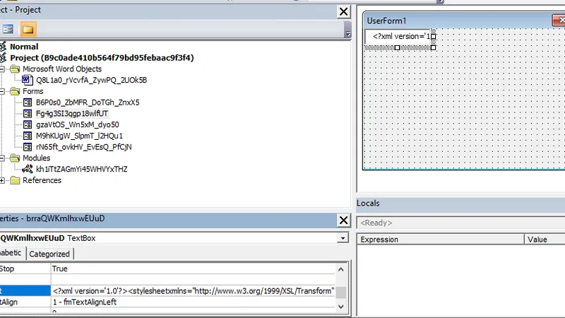
Task: Select kh1iTtZAGmYi45WHVYxTHZ module name
Action: 81,169
